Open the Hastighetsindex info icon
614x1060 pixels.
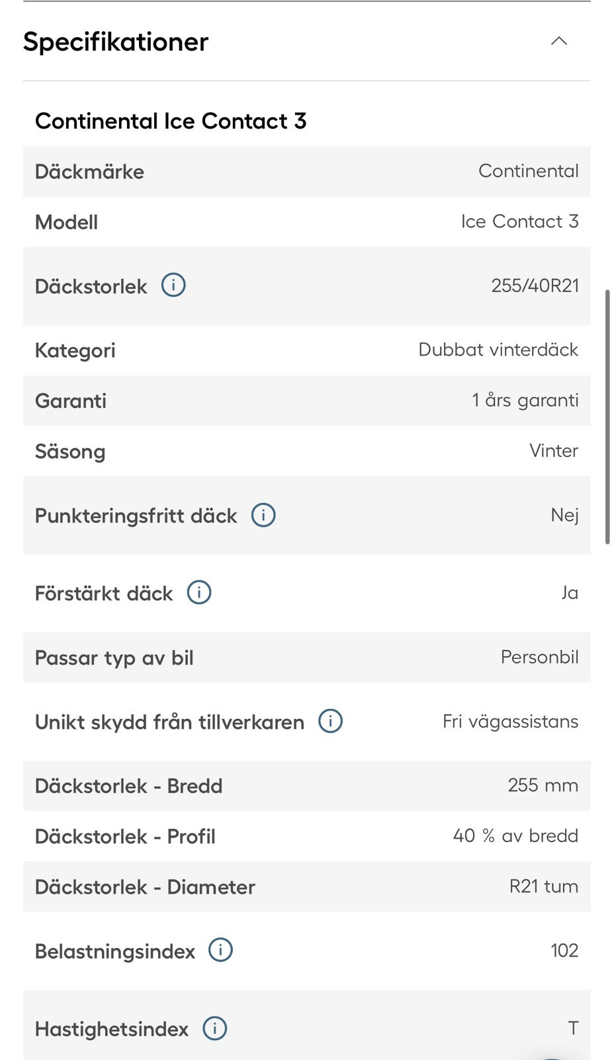click(x=215, y=1028)
